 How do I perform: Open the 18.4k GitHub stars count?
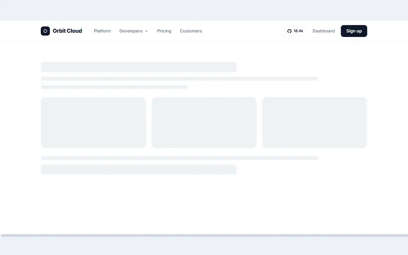[298, 31]
